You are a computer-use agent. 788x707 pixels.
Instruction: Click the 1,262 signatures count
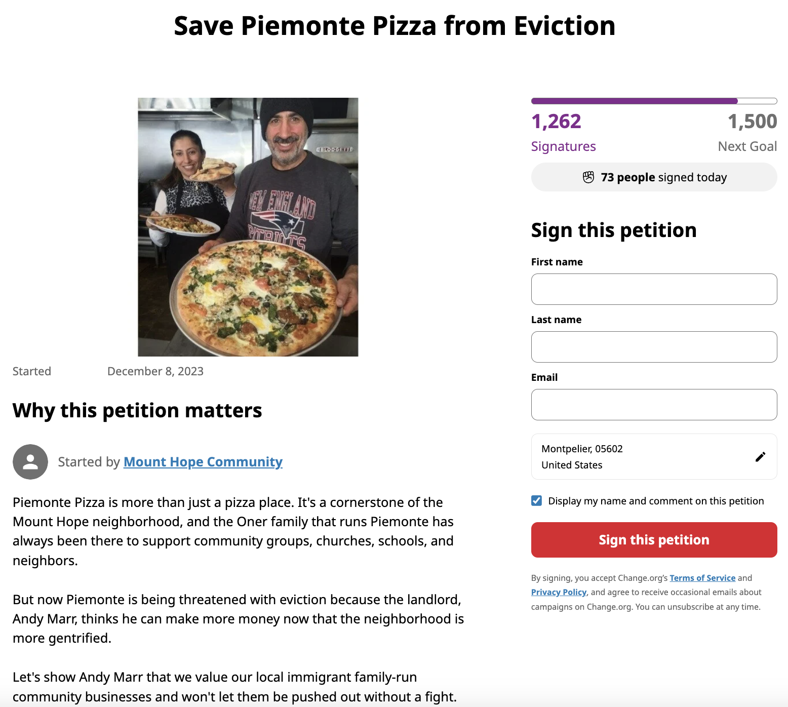click(556, 122)
